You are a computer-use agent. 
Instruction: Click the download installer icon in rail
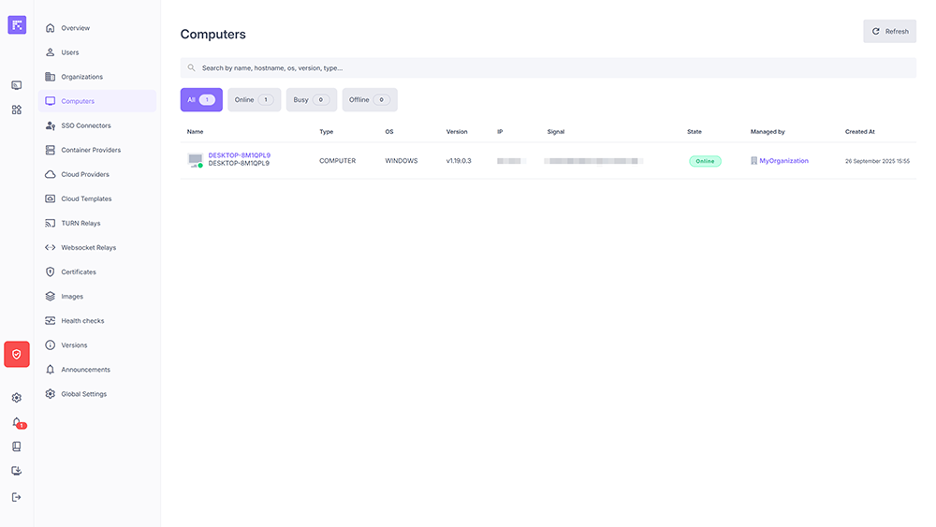click(x=17, y=471)
